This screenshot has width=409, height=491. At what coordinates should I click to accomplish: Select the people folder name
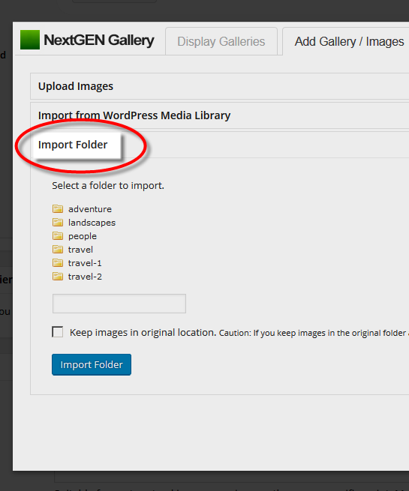tap(83, 236)
